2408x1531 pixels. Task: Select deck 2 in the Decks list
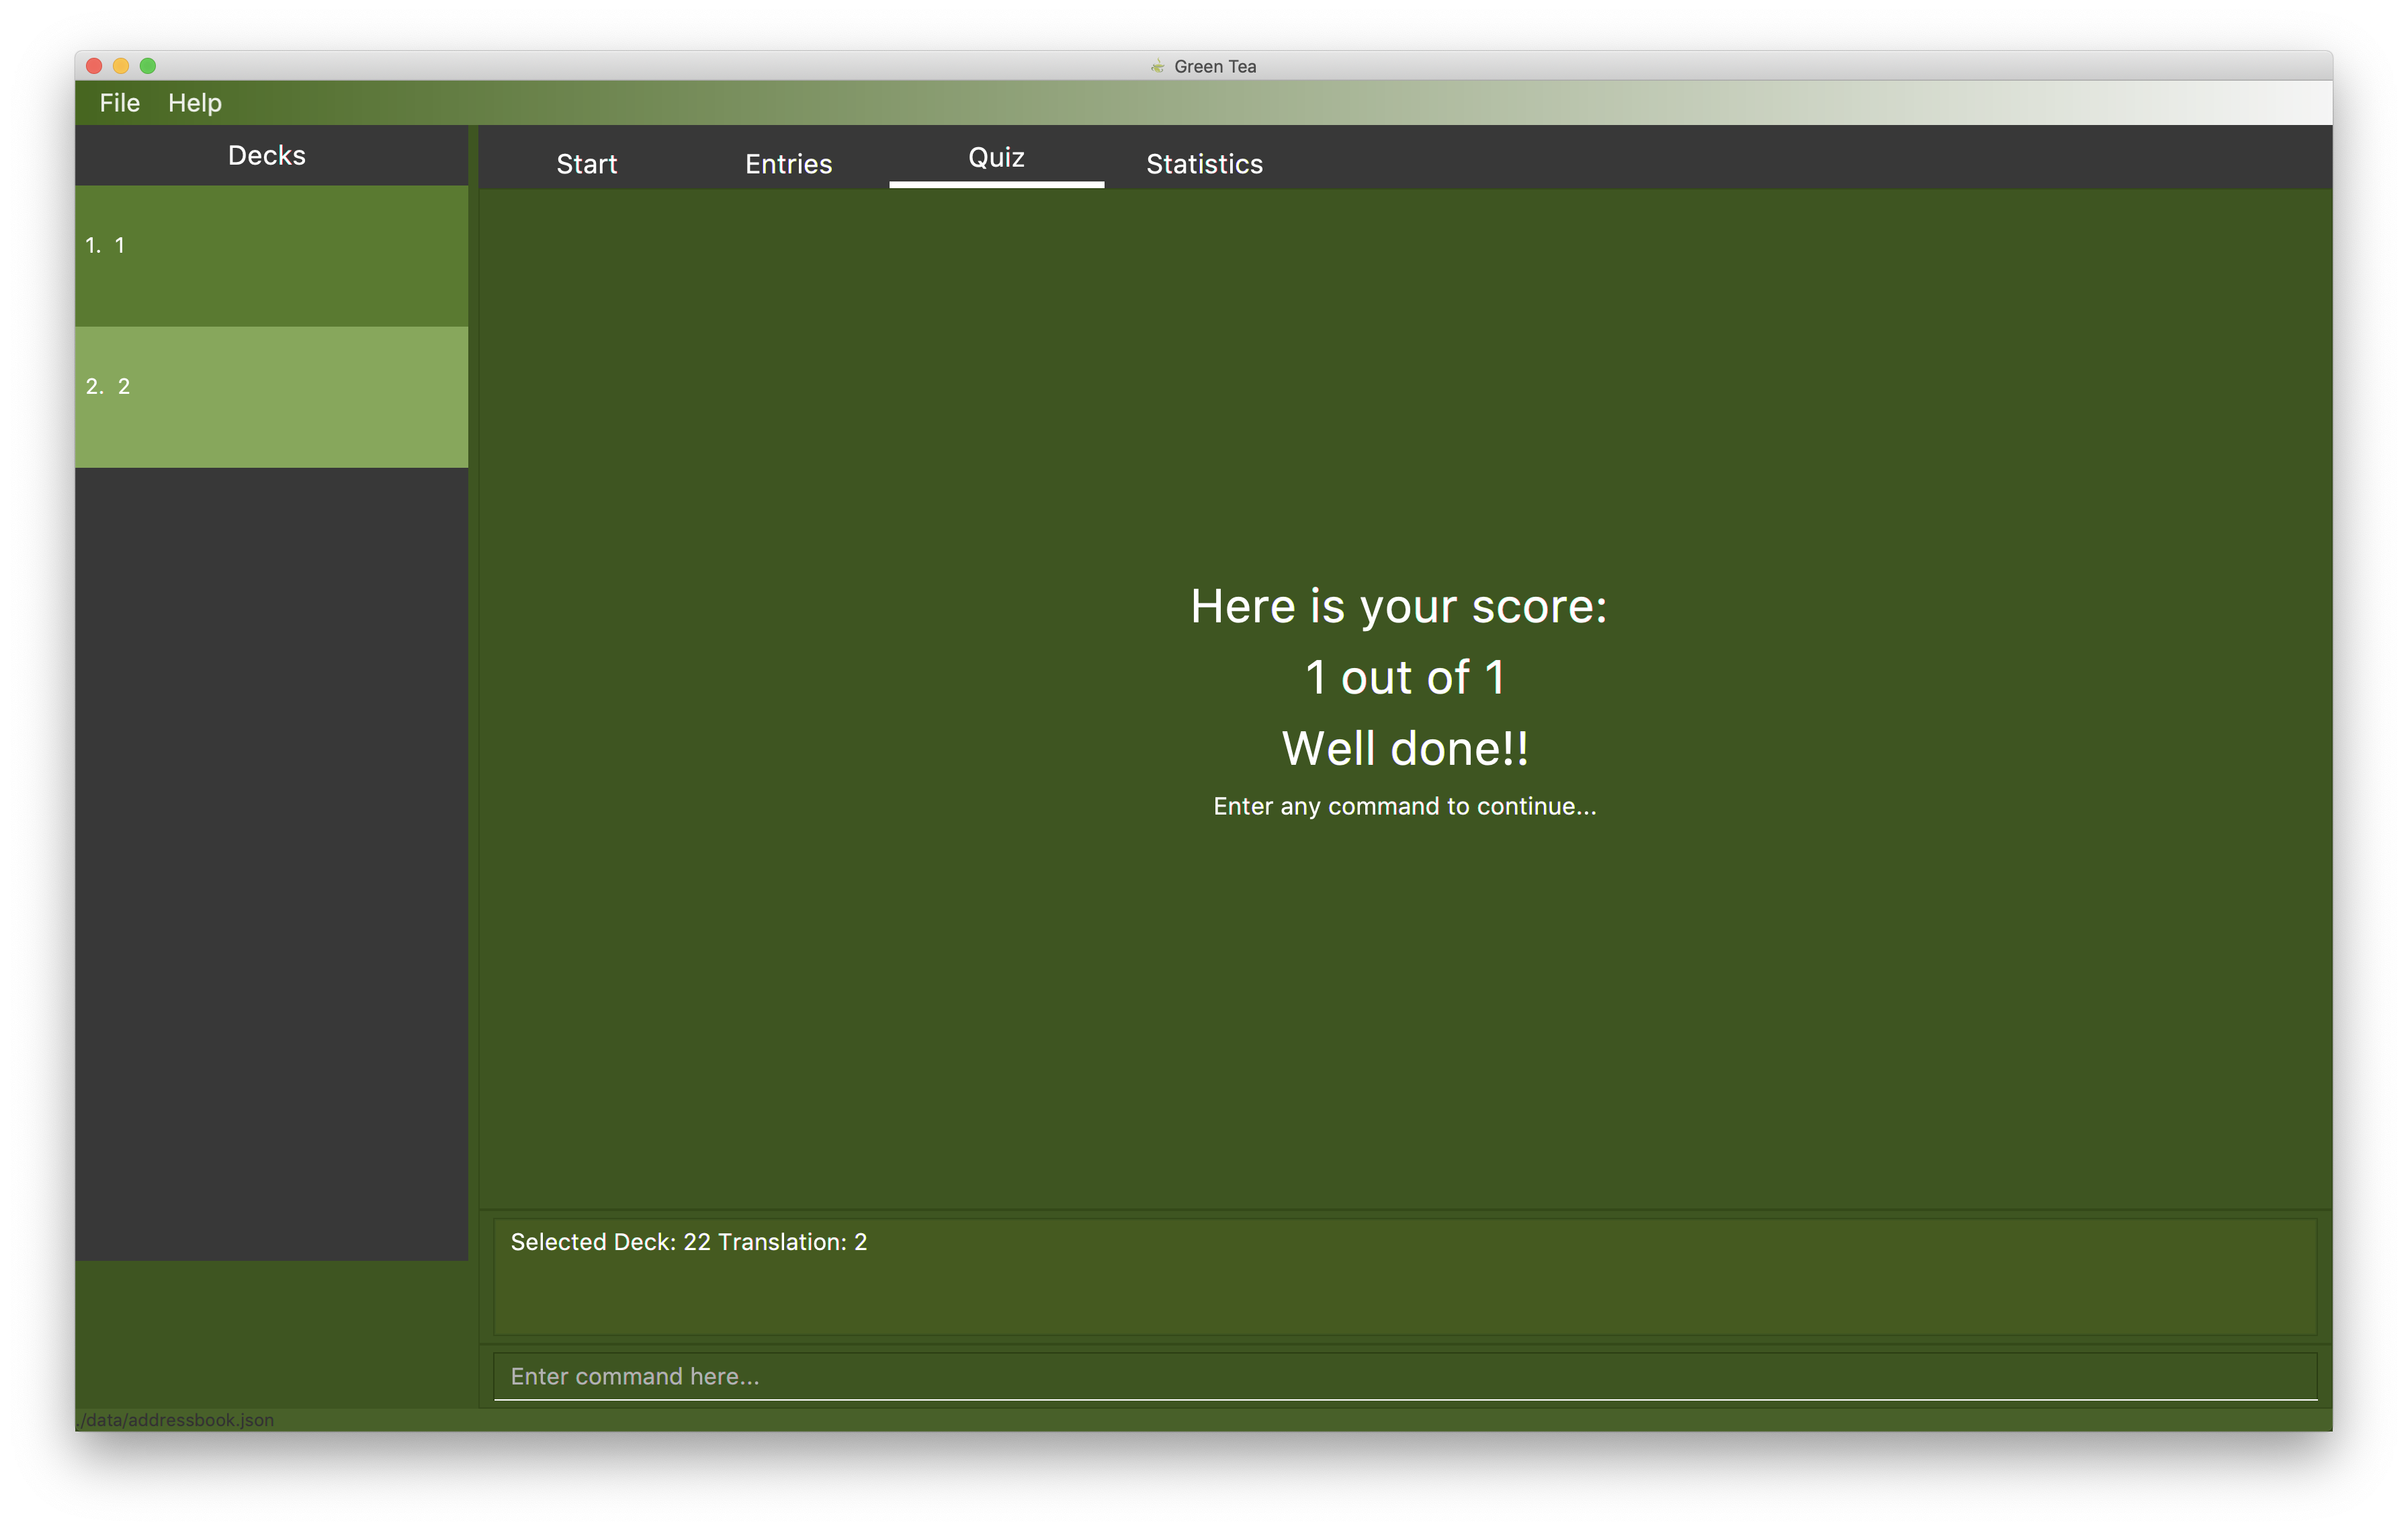271,396
